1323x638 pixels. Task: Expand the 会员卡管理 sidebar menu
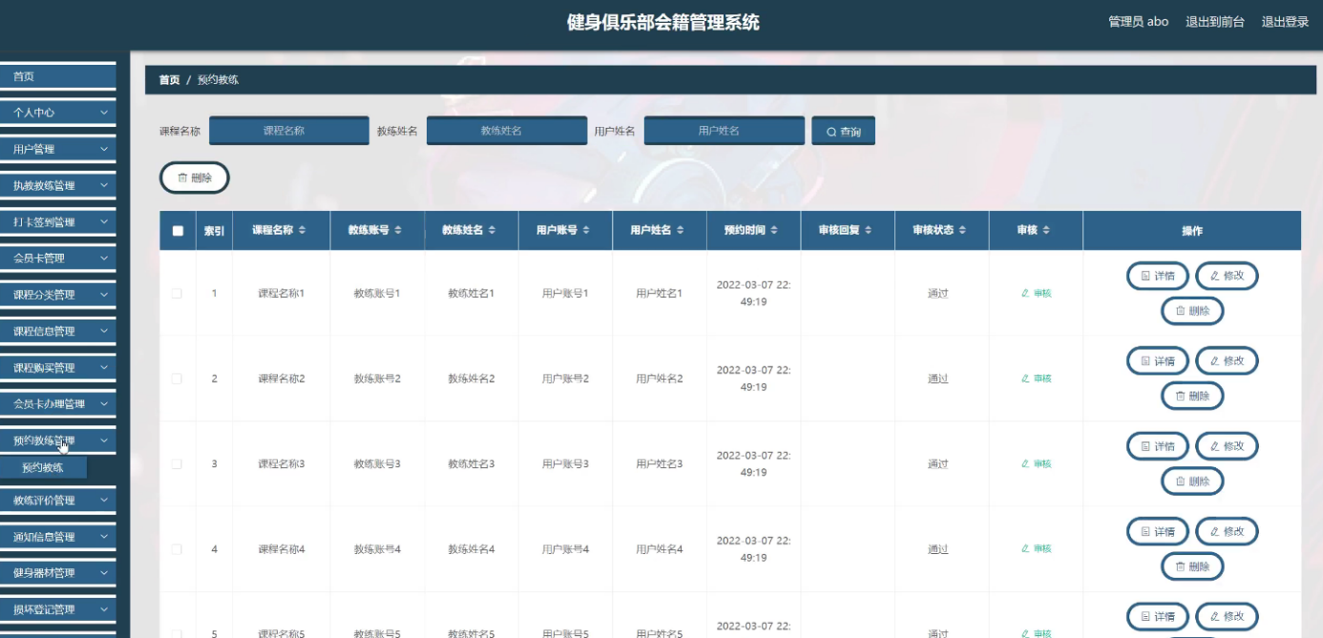57,258
